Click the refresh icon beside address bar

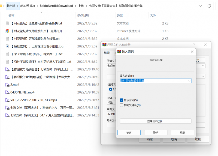click(x=209, y=6)
